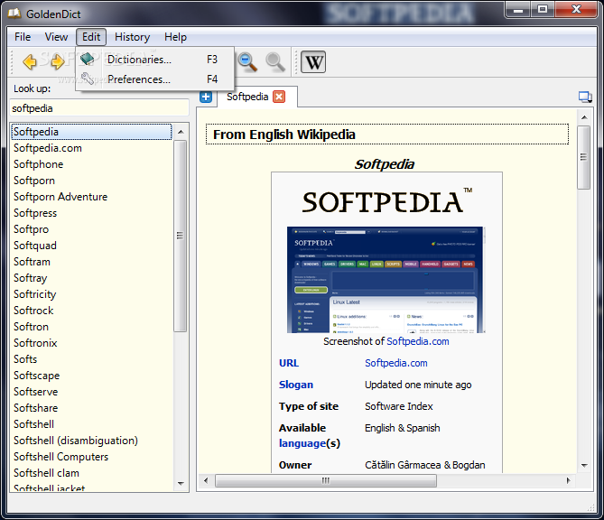Choose Dictionaries... from Edit menu

155,60
